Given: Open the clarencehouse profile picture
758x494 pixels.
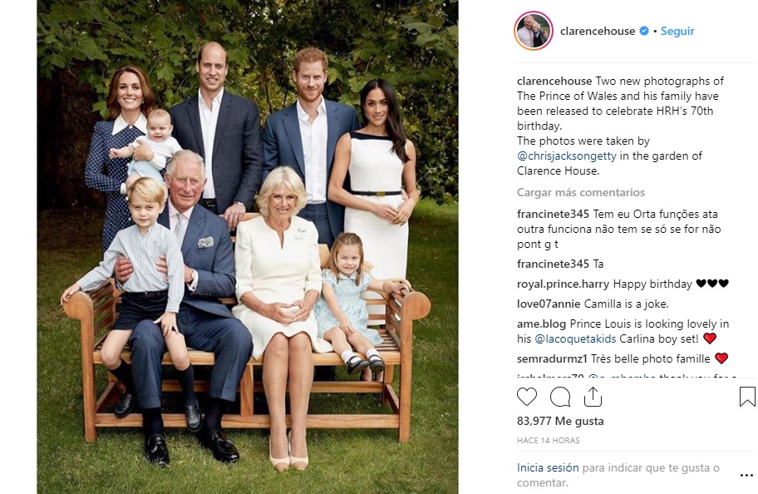Looking at the screenshot, I should click(x=534, y=31).
